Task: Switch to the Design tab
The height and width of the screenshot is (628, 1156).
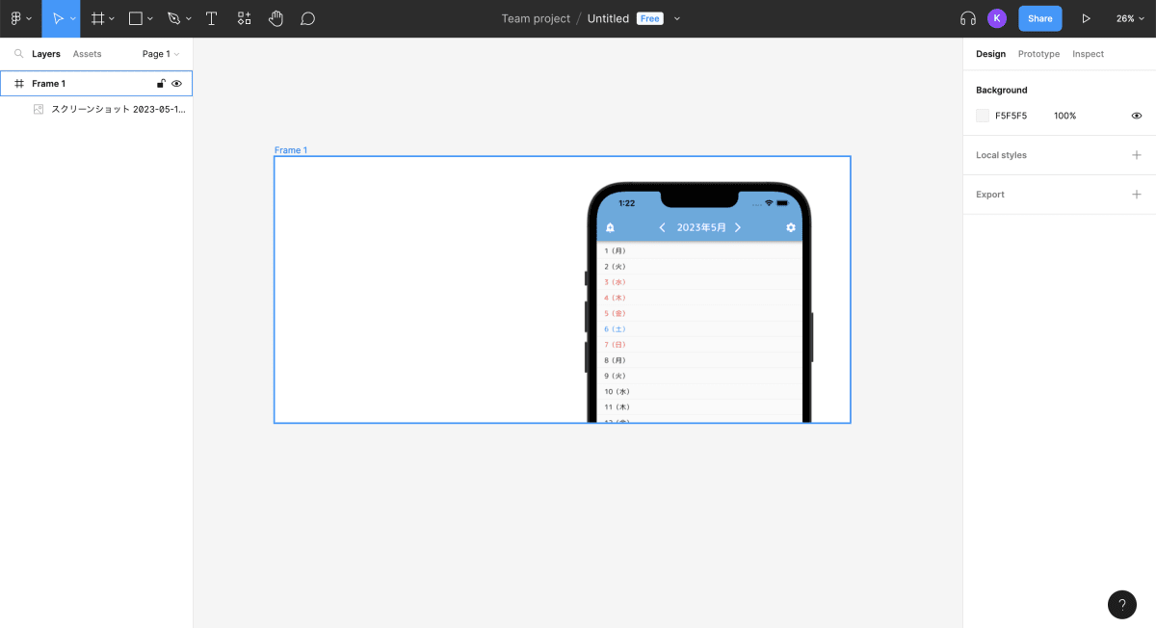Action: 990,54
